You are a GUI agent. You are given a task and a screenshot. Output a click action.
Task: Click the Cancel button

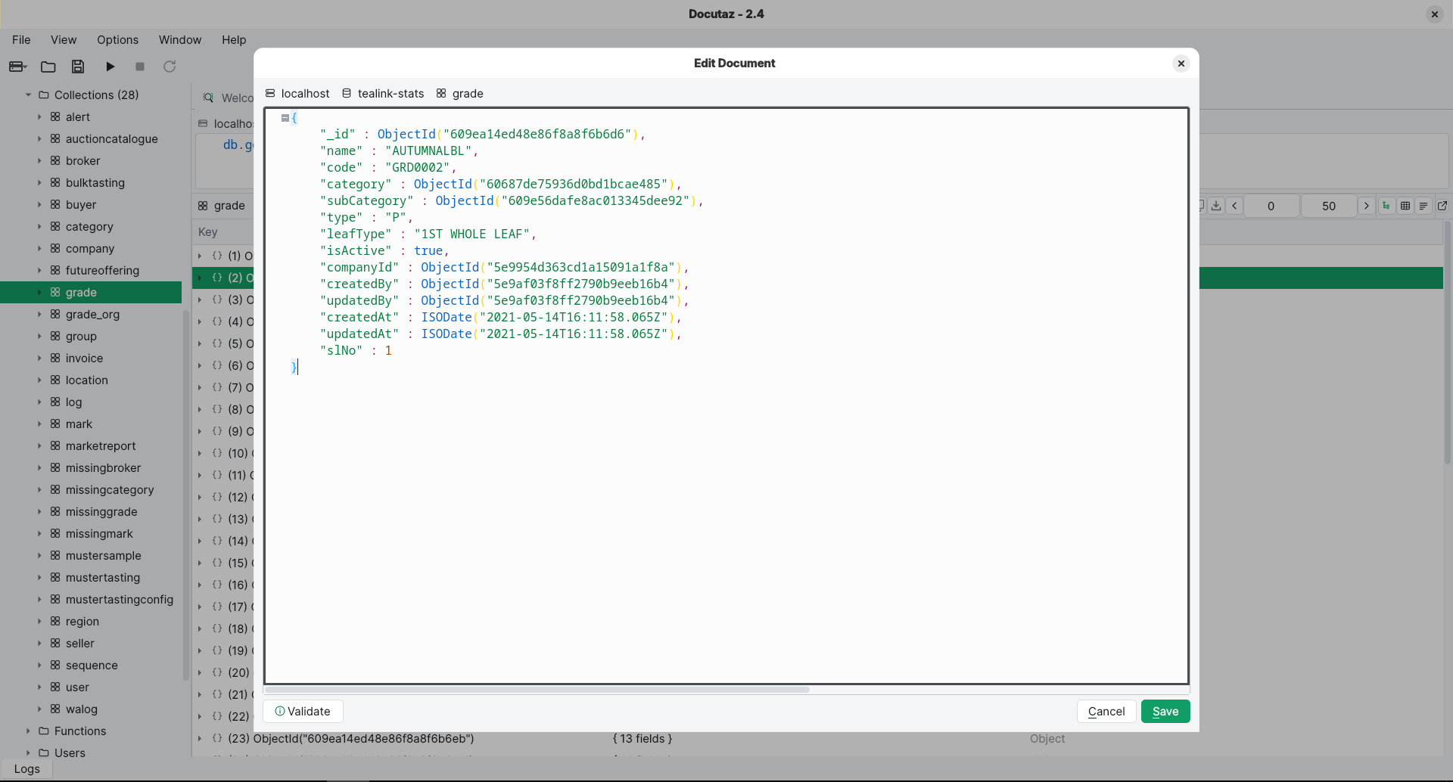coord(1106,711)
